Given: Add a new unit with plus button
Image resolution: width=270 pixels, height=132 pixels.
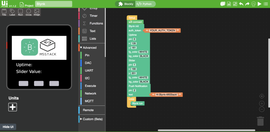Looking at the screenshot, I should click(x=12, y=107).
